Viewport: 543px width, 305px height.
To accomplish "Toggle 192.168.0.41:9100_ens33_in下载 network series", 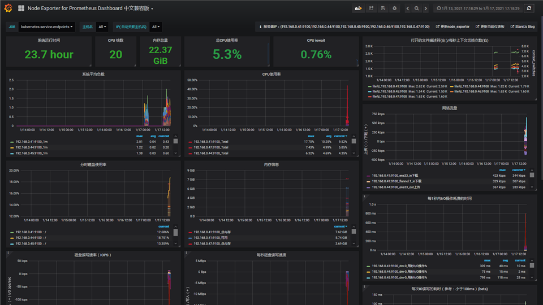I will 395,176.
